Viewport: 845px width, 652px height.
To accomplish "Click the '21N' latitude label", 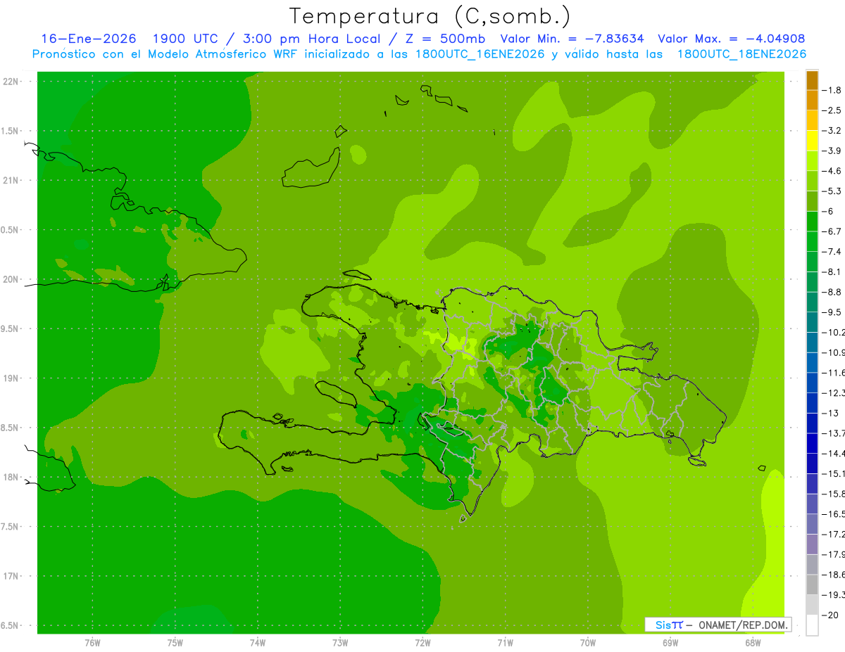I will tap(11, 181).
